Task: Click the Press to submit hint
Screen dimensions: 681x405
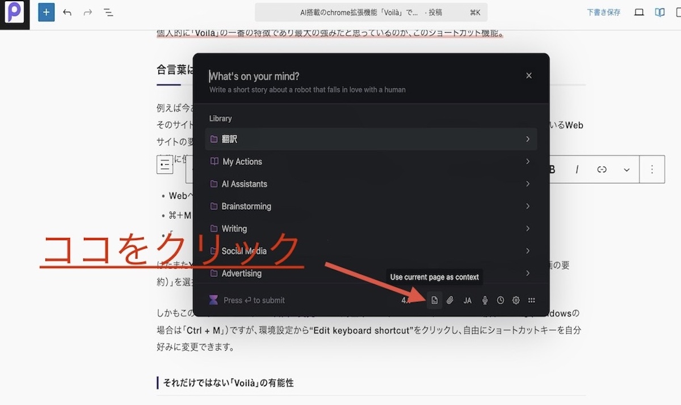Action: [x=254, y=300]
